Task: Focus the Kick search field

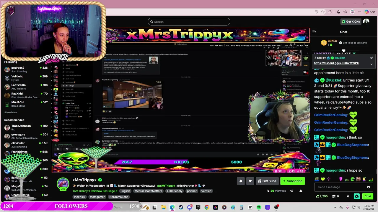Action: [189, 21]
